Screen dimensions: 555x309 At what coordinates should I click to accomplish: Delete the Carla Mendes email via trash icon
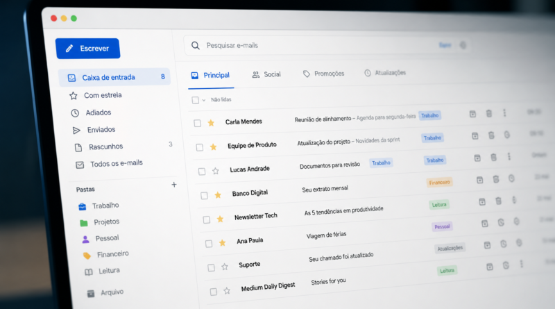489,113
